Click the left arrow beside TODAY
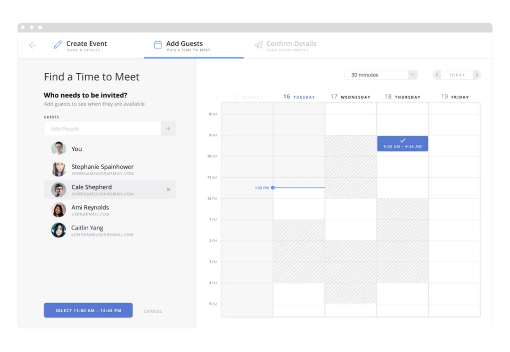Image resolution: width=510 pixels, height=352 pixels. coord(437,75)
